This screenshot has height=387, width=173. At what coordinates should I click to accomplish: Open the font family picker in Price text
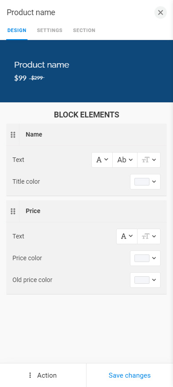[x=127, y=237]
